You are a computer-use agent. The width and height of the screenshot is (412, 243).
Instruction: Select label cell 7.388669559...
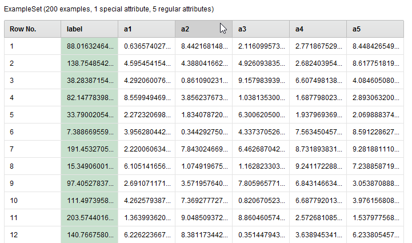click(x=89, y=132)
